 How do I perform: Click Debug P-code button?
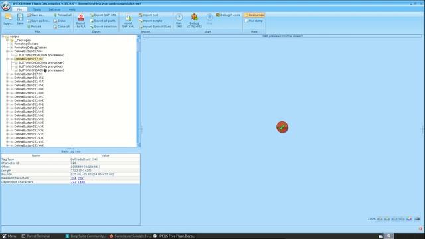[228, 15]
